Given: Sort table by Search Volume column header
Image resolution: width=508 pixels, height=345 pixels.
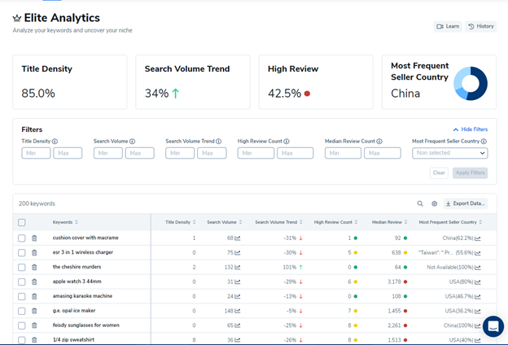Looking at the screenshot, I should point(221,222).
